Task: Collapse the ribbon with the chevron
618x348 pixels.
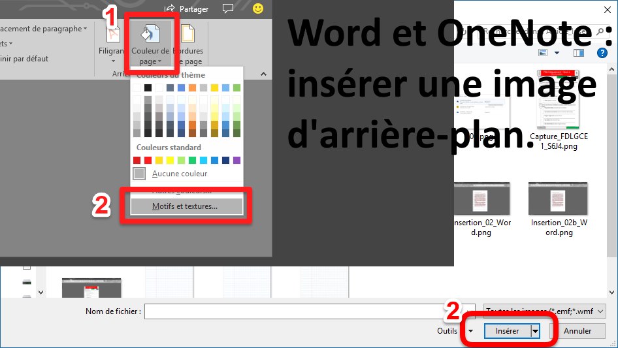Action: 264,74
